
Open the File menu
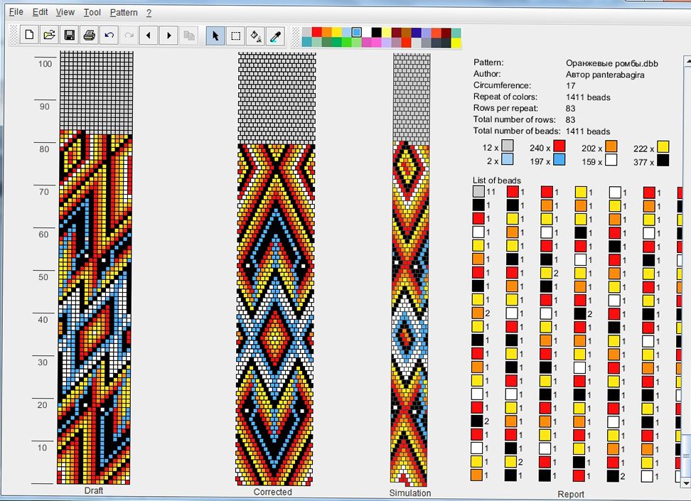16,12
